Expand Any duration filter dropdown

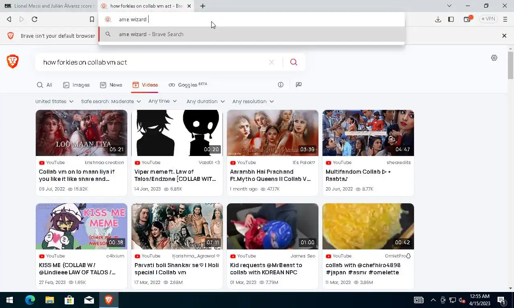pos(206,101)
